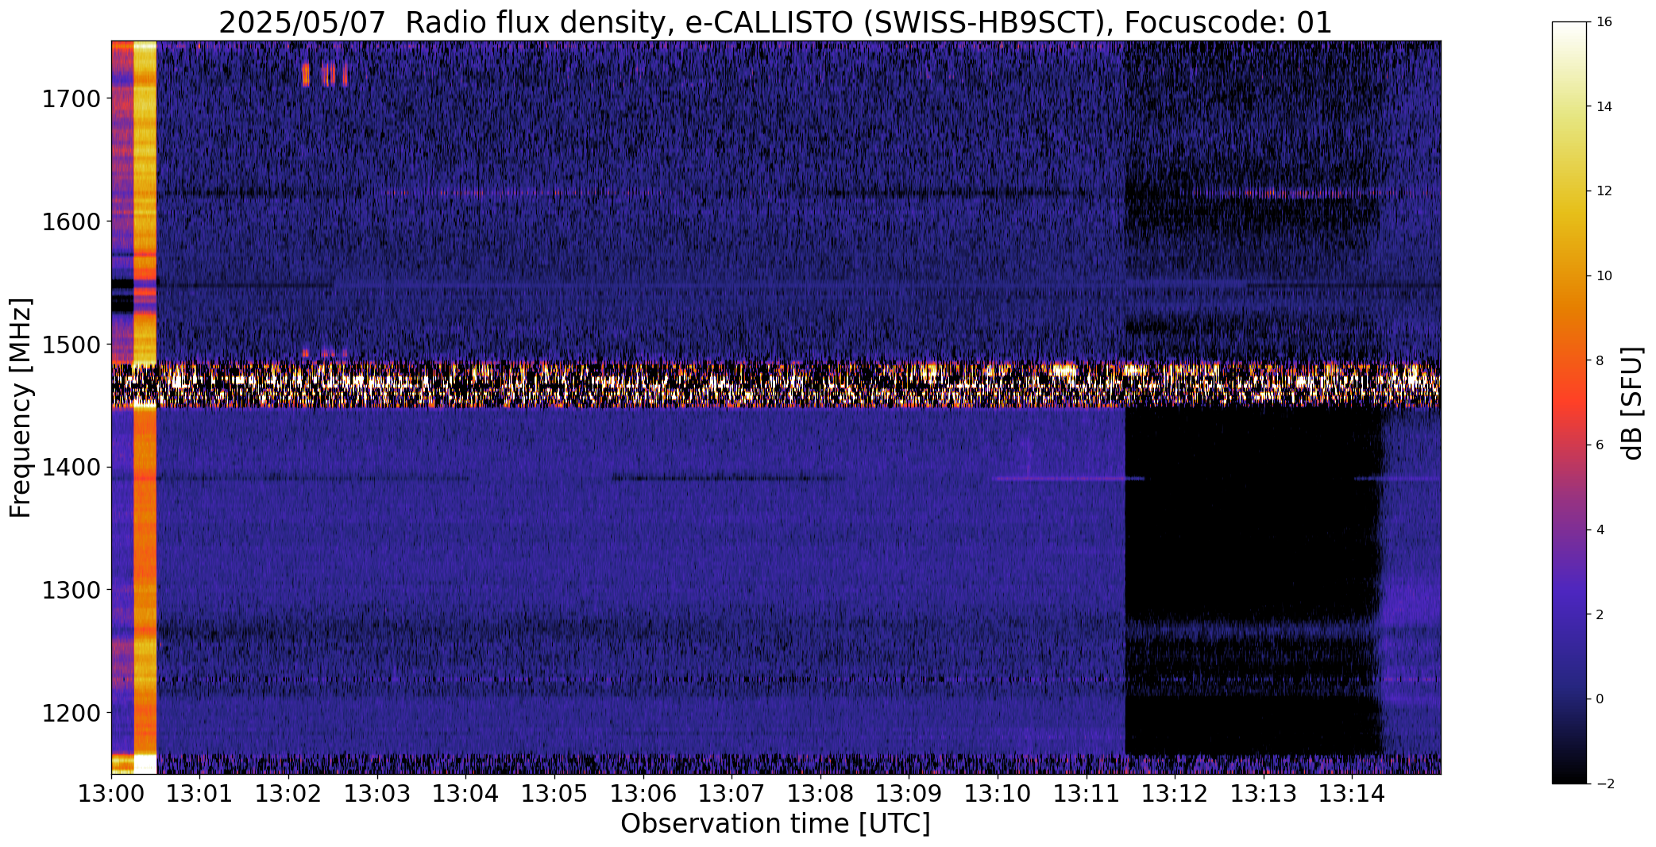This screenshot has height=847, width=1656.
Task: Click the colorbar tick label 16
Action: tap(1604, 22)
